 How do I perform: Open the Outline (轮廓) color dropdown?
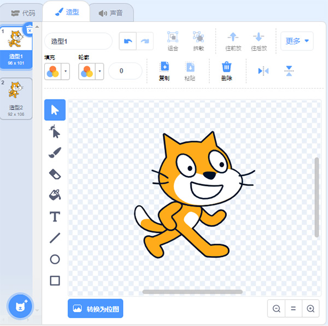[x=99, y=71]
